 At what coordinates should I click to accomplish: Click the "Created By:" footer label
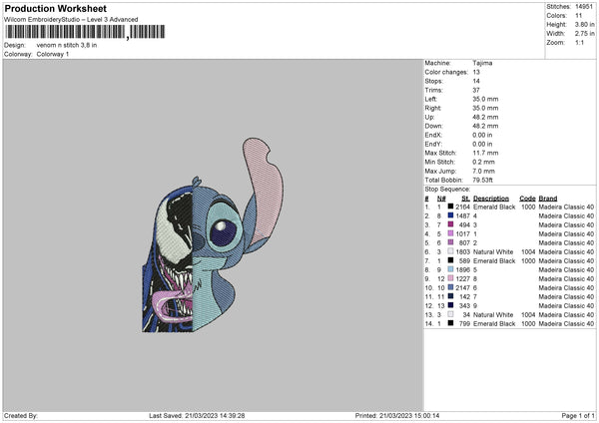coord(21,415)
